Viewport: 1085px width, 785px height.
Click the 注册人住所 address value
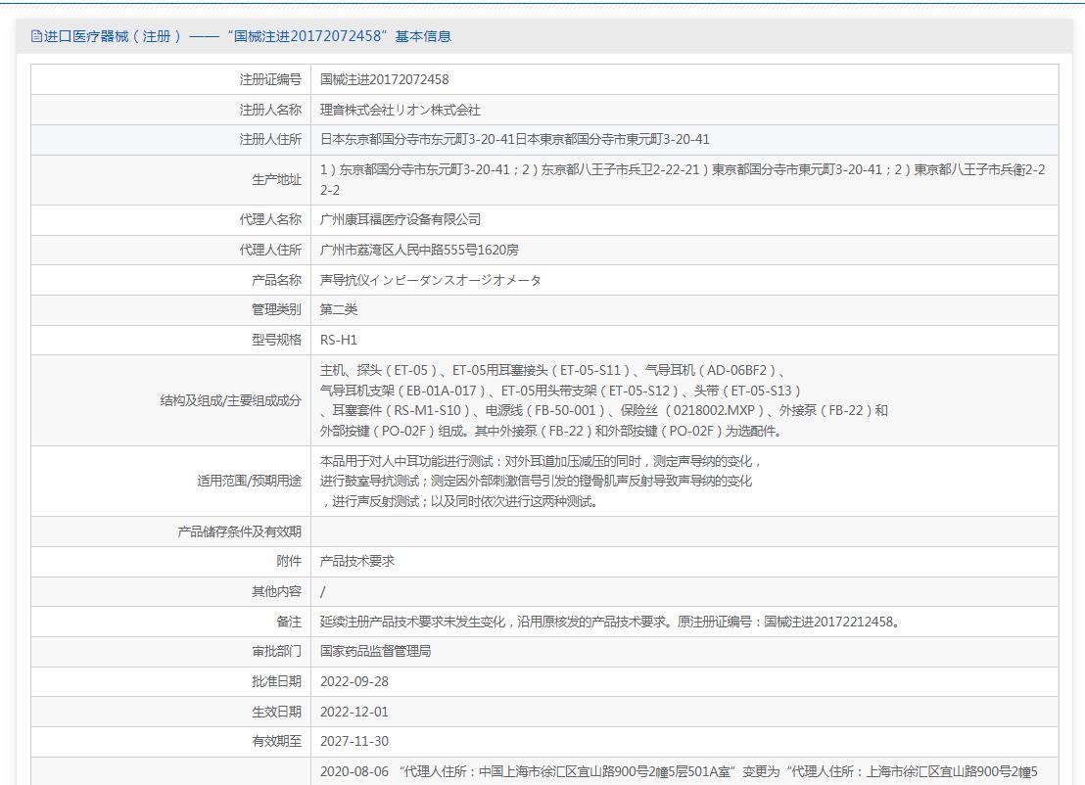tap(514, 140)
